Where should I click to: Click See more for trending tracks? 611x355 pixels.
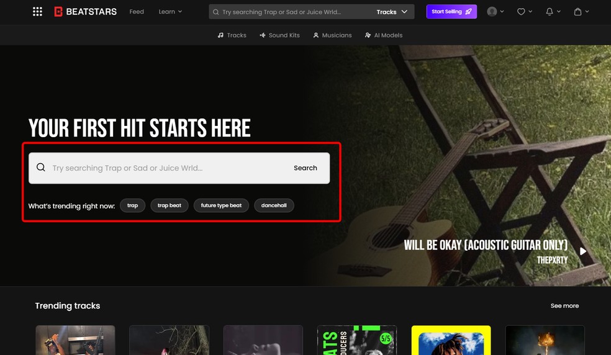[564, 306]
